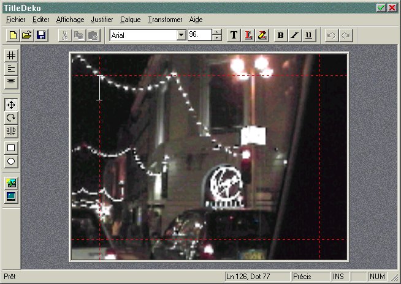401x284 pixels.
Task: Choose the ellipse shape tool
Action: pos(11,161)
